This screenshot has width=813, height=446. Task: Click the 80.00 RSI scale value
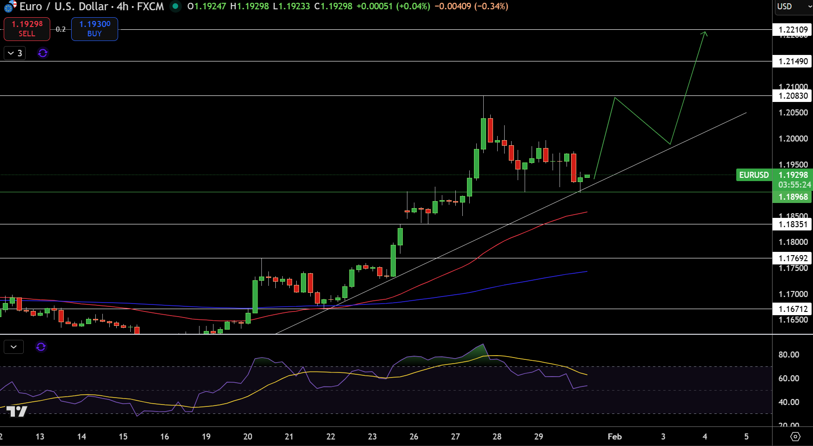[x=789, y=355]
